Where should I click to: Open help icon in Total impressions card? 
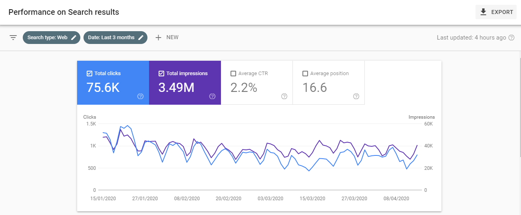click(x=212, y=96)
